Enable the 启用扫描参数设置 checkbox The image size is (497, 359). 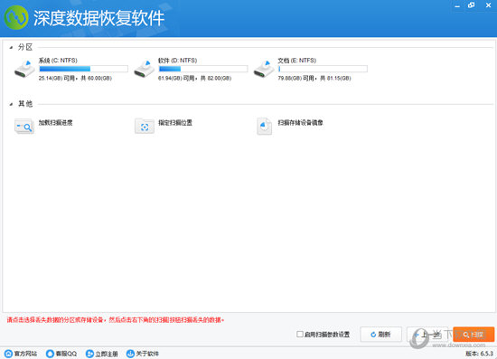[x=299, y=334]
